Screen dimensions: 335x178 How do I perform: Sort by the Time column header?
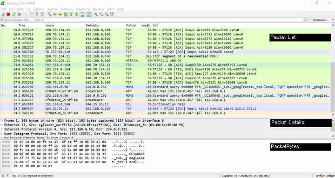(22, 25)
